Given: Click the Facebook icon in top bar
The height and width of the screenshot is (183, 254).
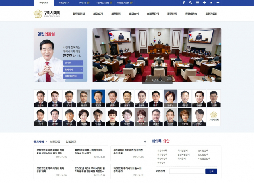Looking at the screenshot, I should (x=184, y=2).
